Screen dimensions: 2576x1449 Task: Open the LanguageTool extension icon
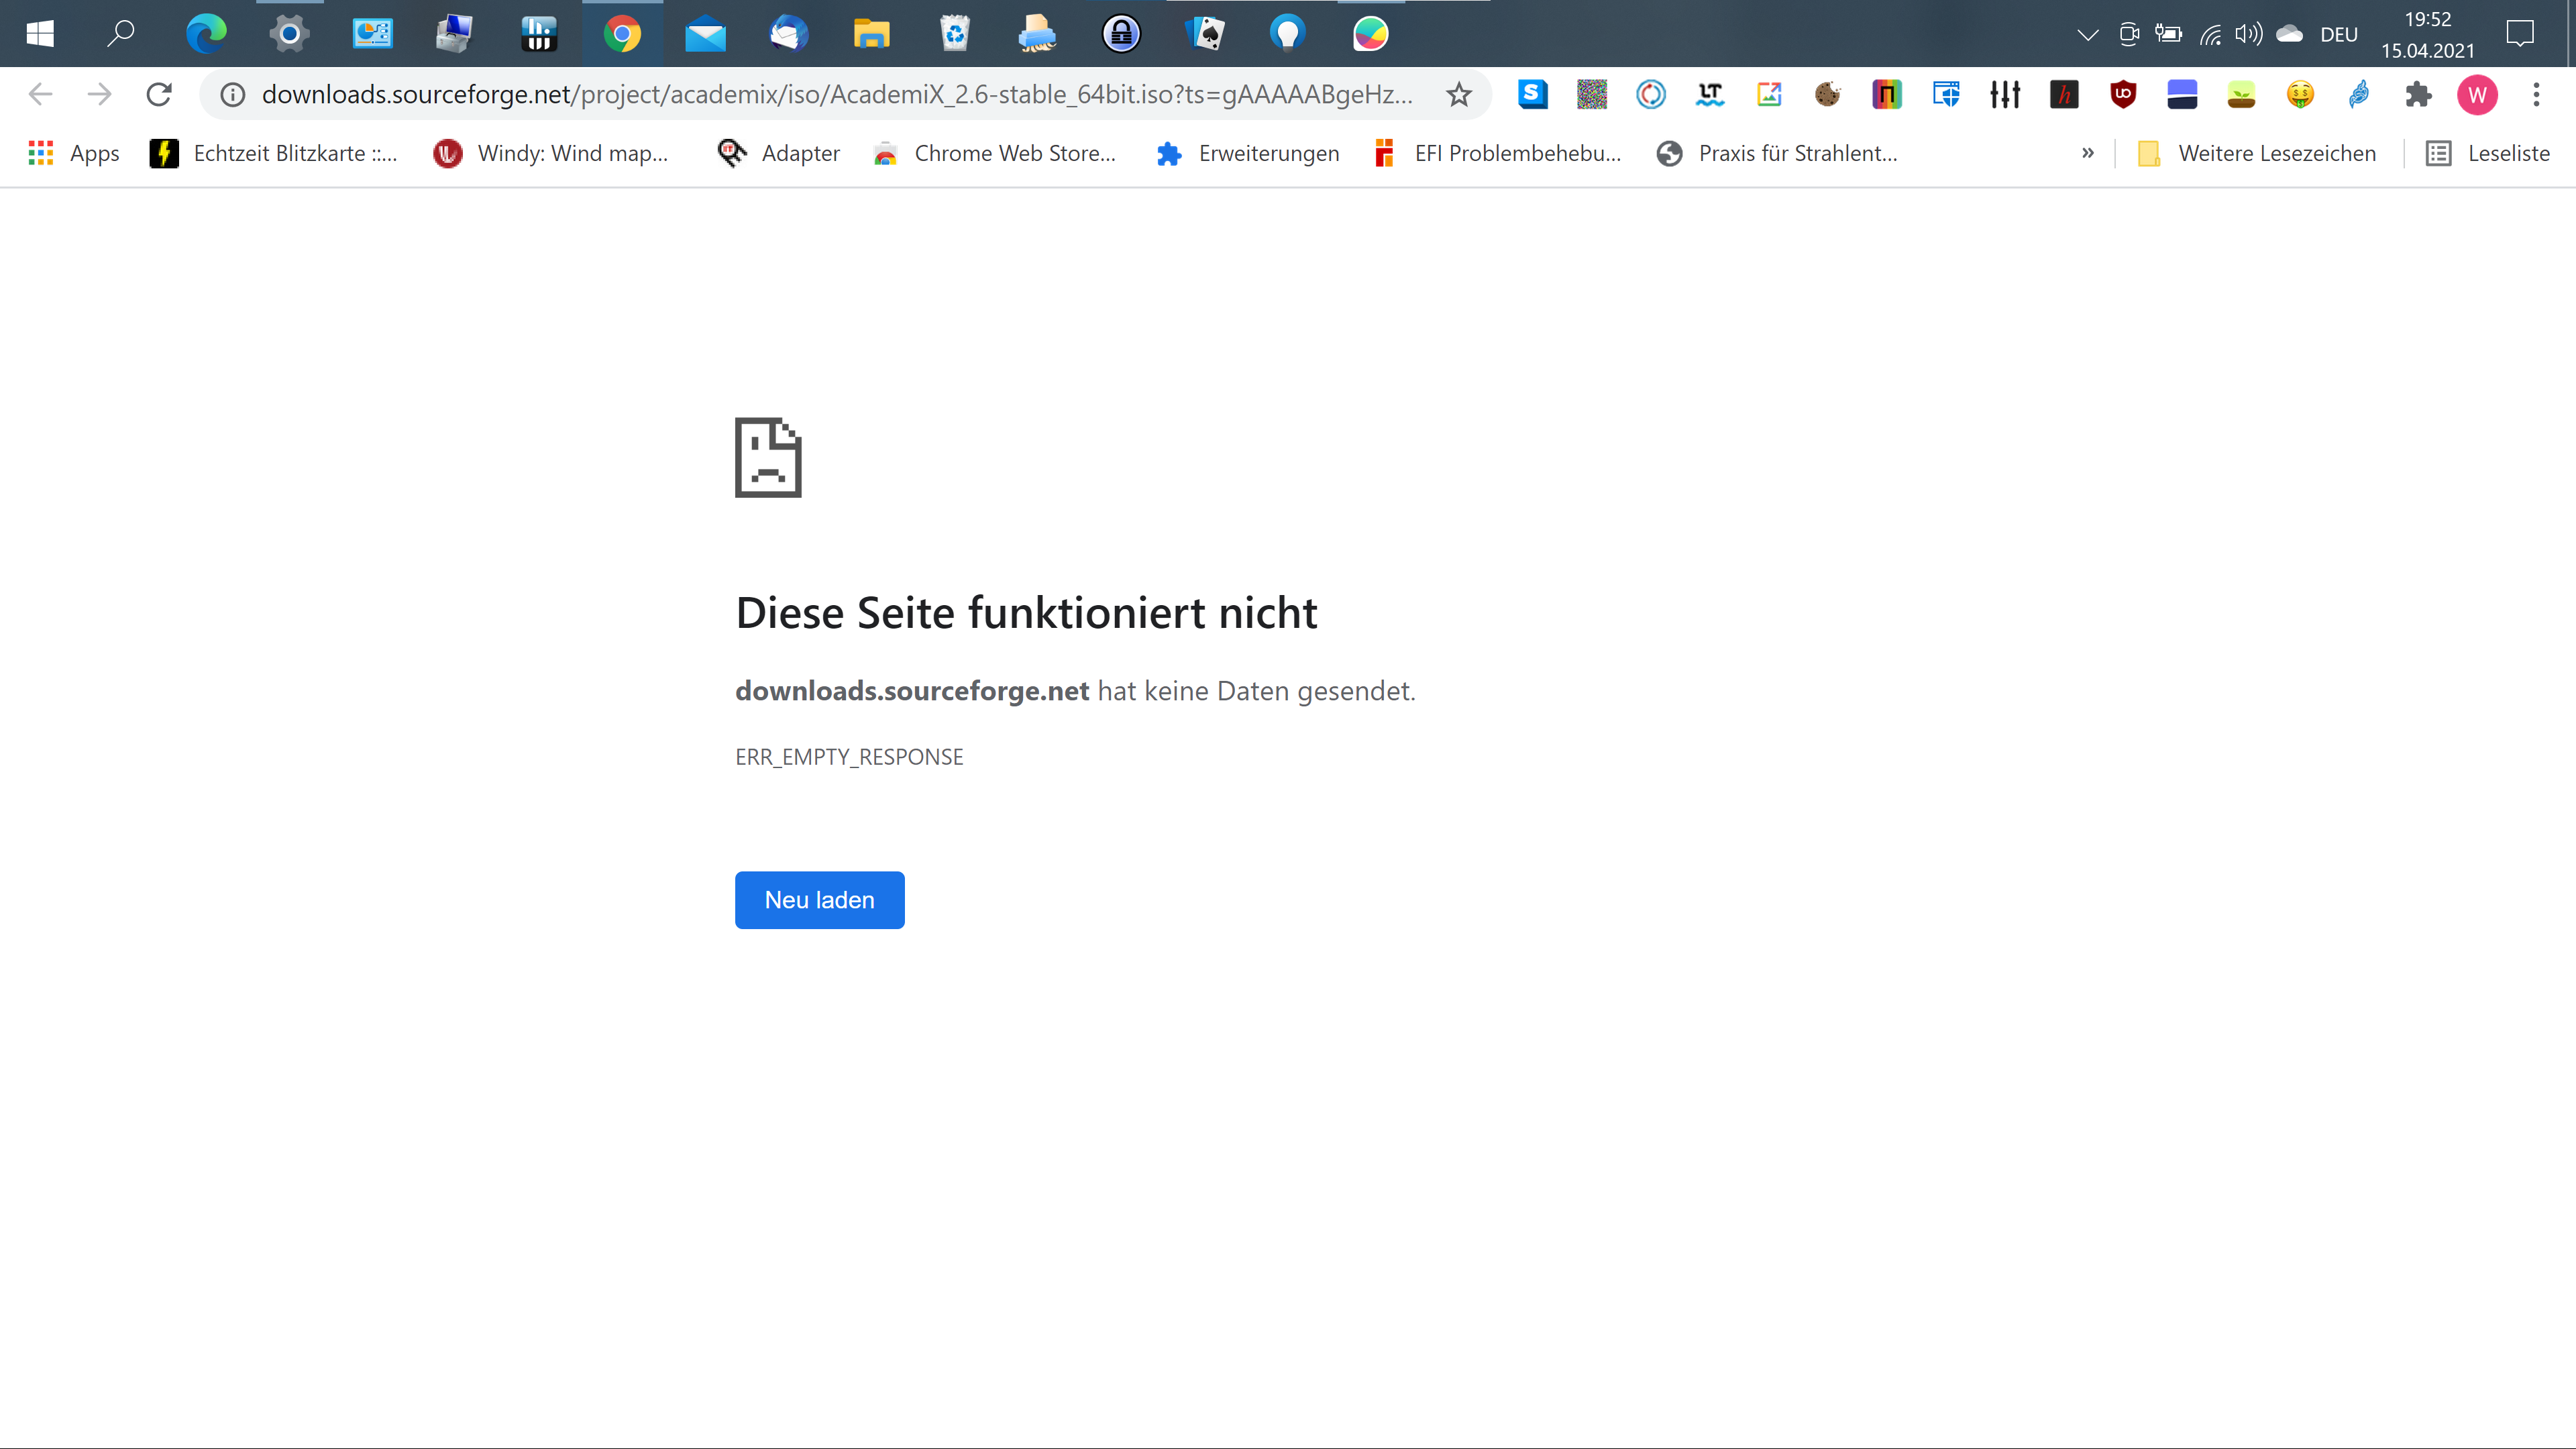click(x=1710, y=95)
